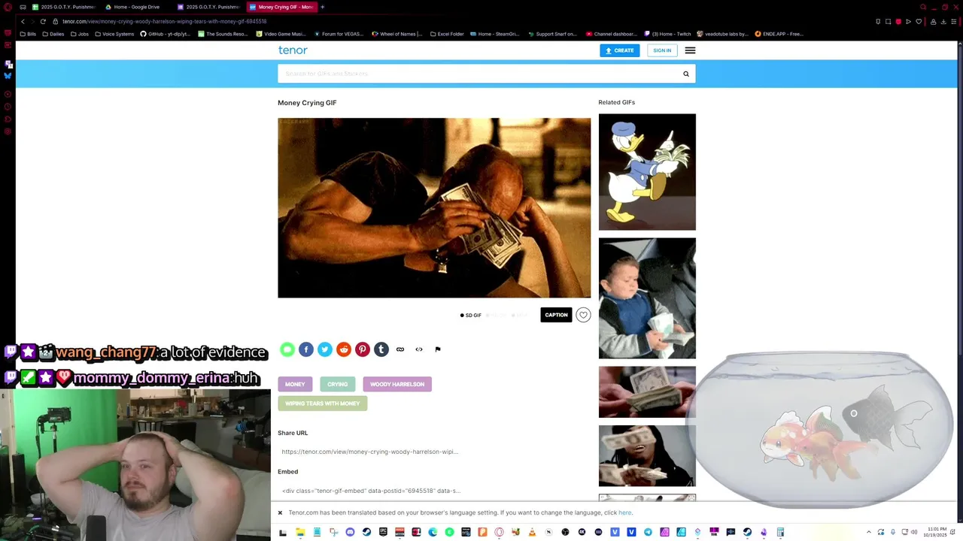This screenshot has width=963, height=541.
Task: Report the GIF with flag icon
Action: point(438,349)
